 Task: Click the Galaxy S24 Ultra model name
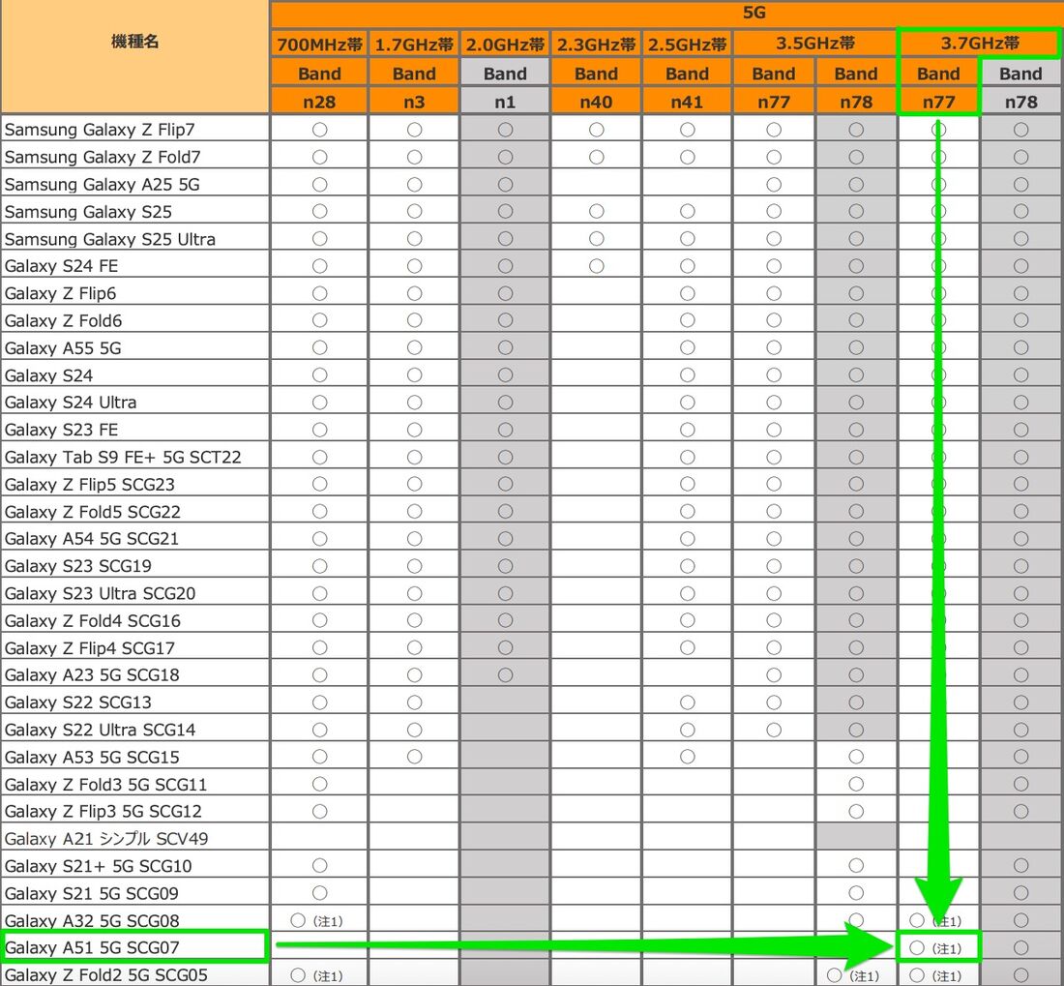70,402
